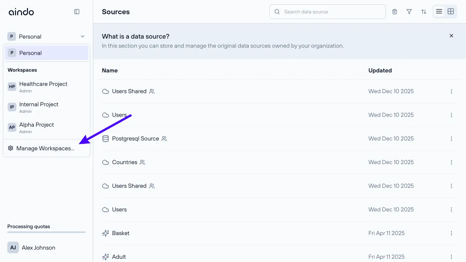Dismiss the data source info banner

(451, 36)
